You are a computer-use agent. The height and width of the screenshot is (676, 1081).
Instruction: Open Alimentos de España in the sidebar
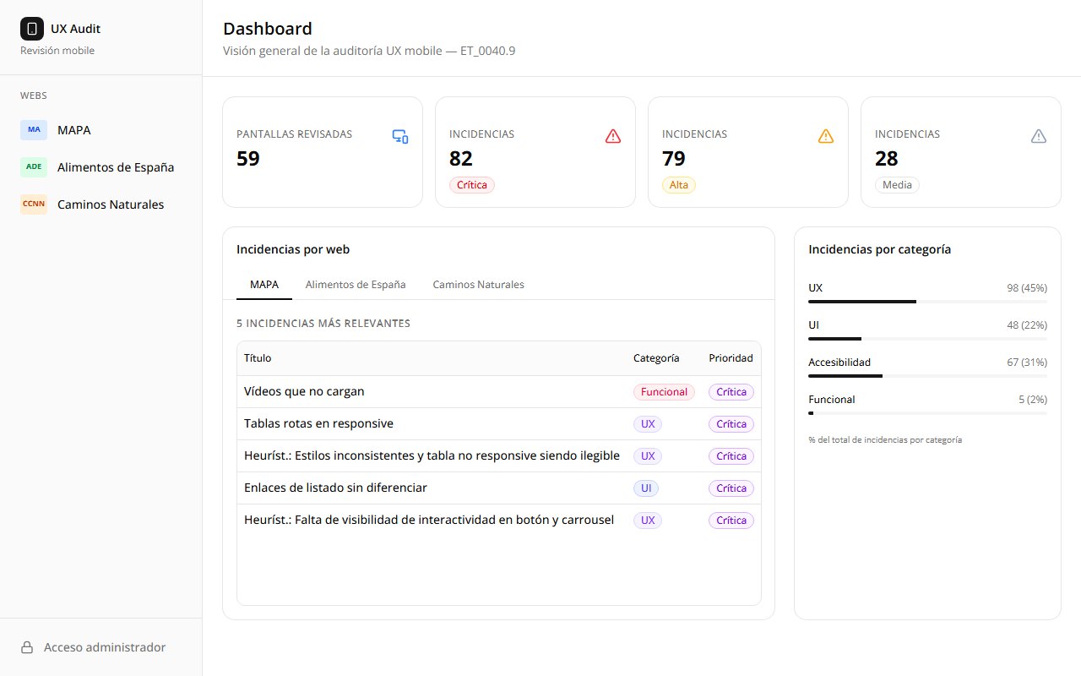click(101, 167)
